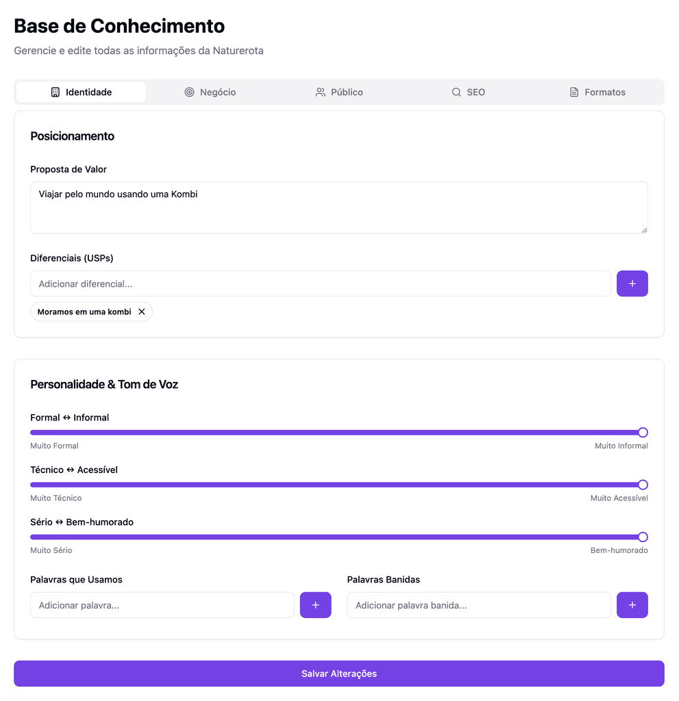Save changes with Salvar Alterações
Screen dimensions: 679x701
[x=339, y=674]
